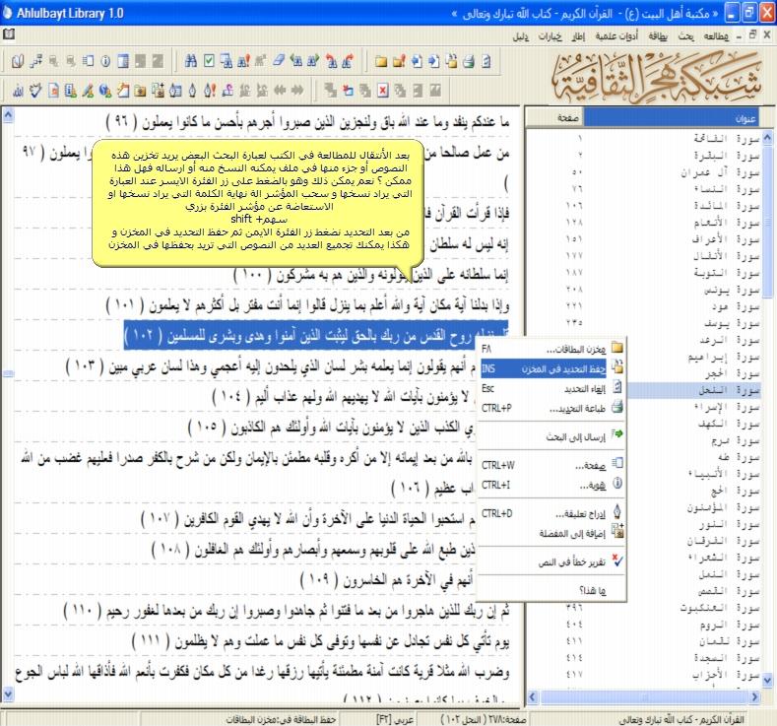Viewport: 777px width, 726px height.
Task: Choose هوية... entry in context menu
Action: [x=552, y=485]
